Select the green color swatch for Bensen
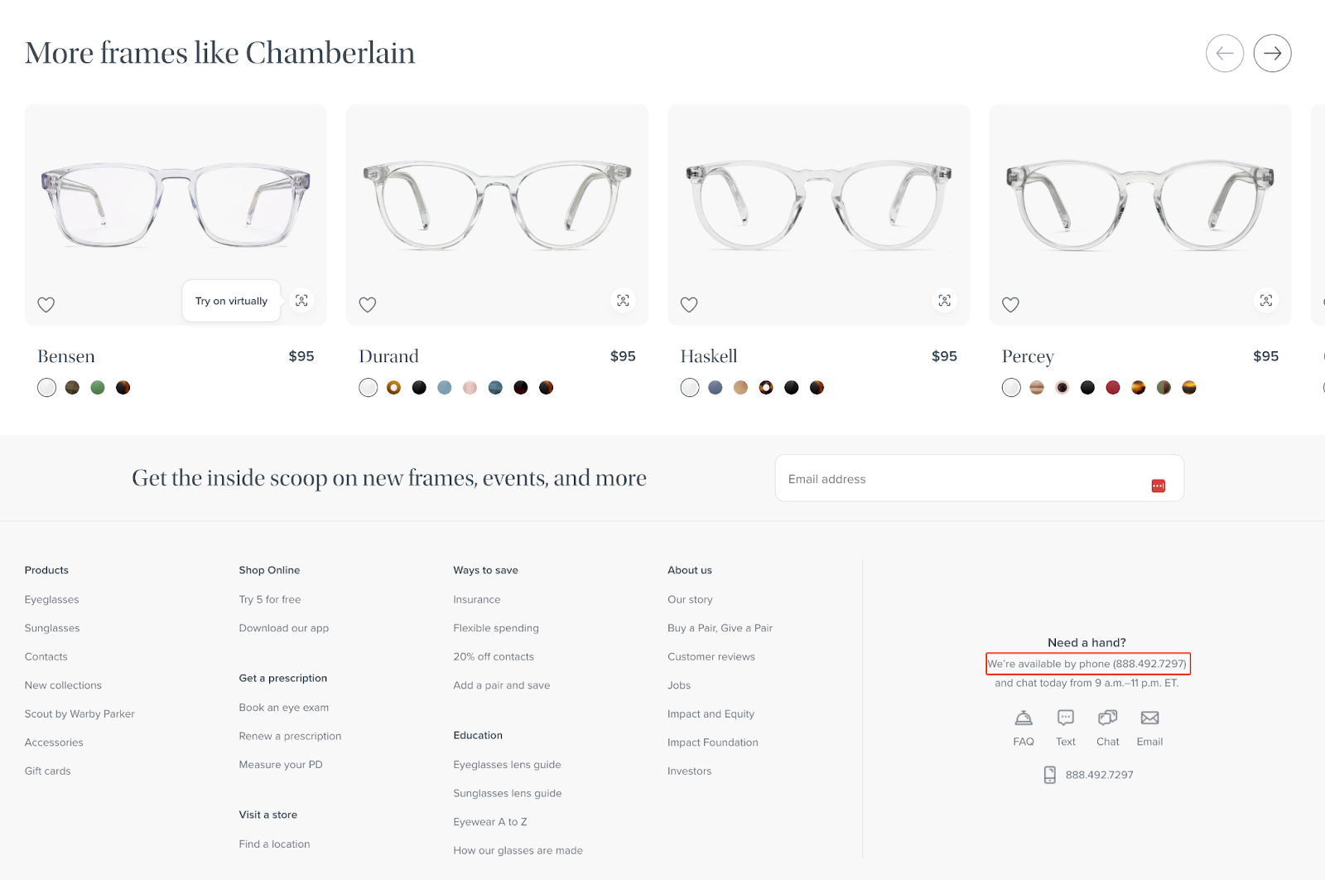The width and height of the screenshot is (1325, 880). coord(98,387)
